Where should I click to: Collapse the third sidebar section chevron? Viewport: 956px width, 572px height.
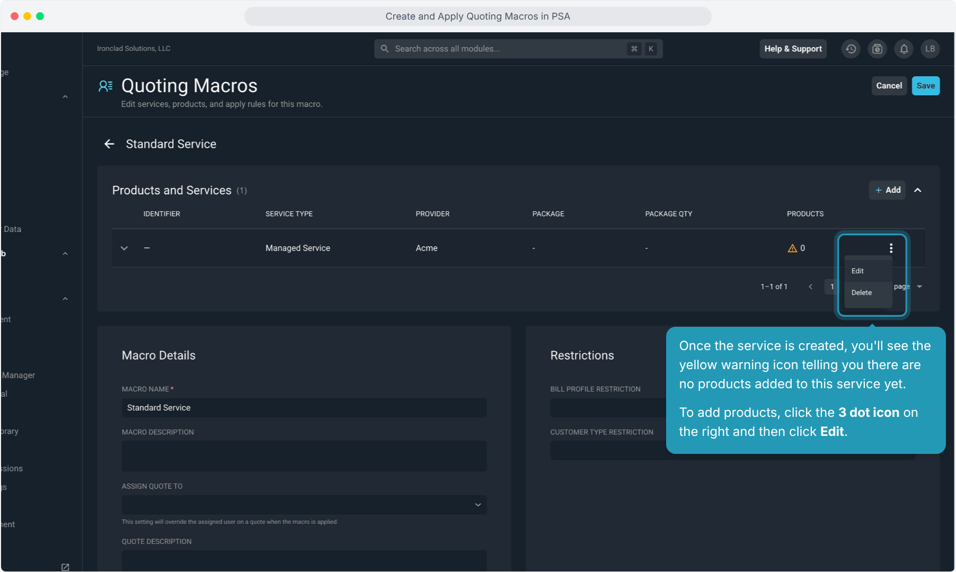[x=65, y=299]
